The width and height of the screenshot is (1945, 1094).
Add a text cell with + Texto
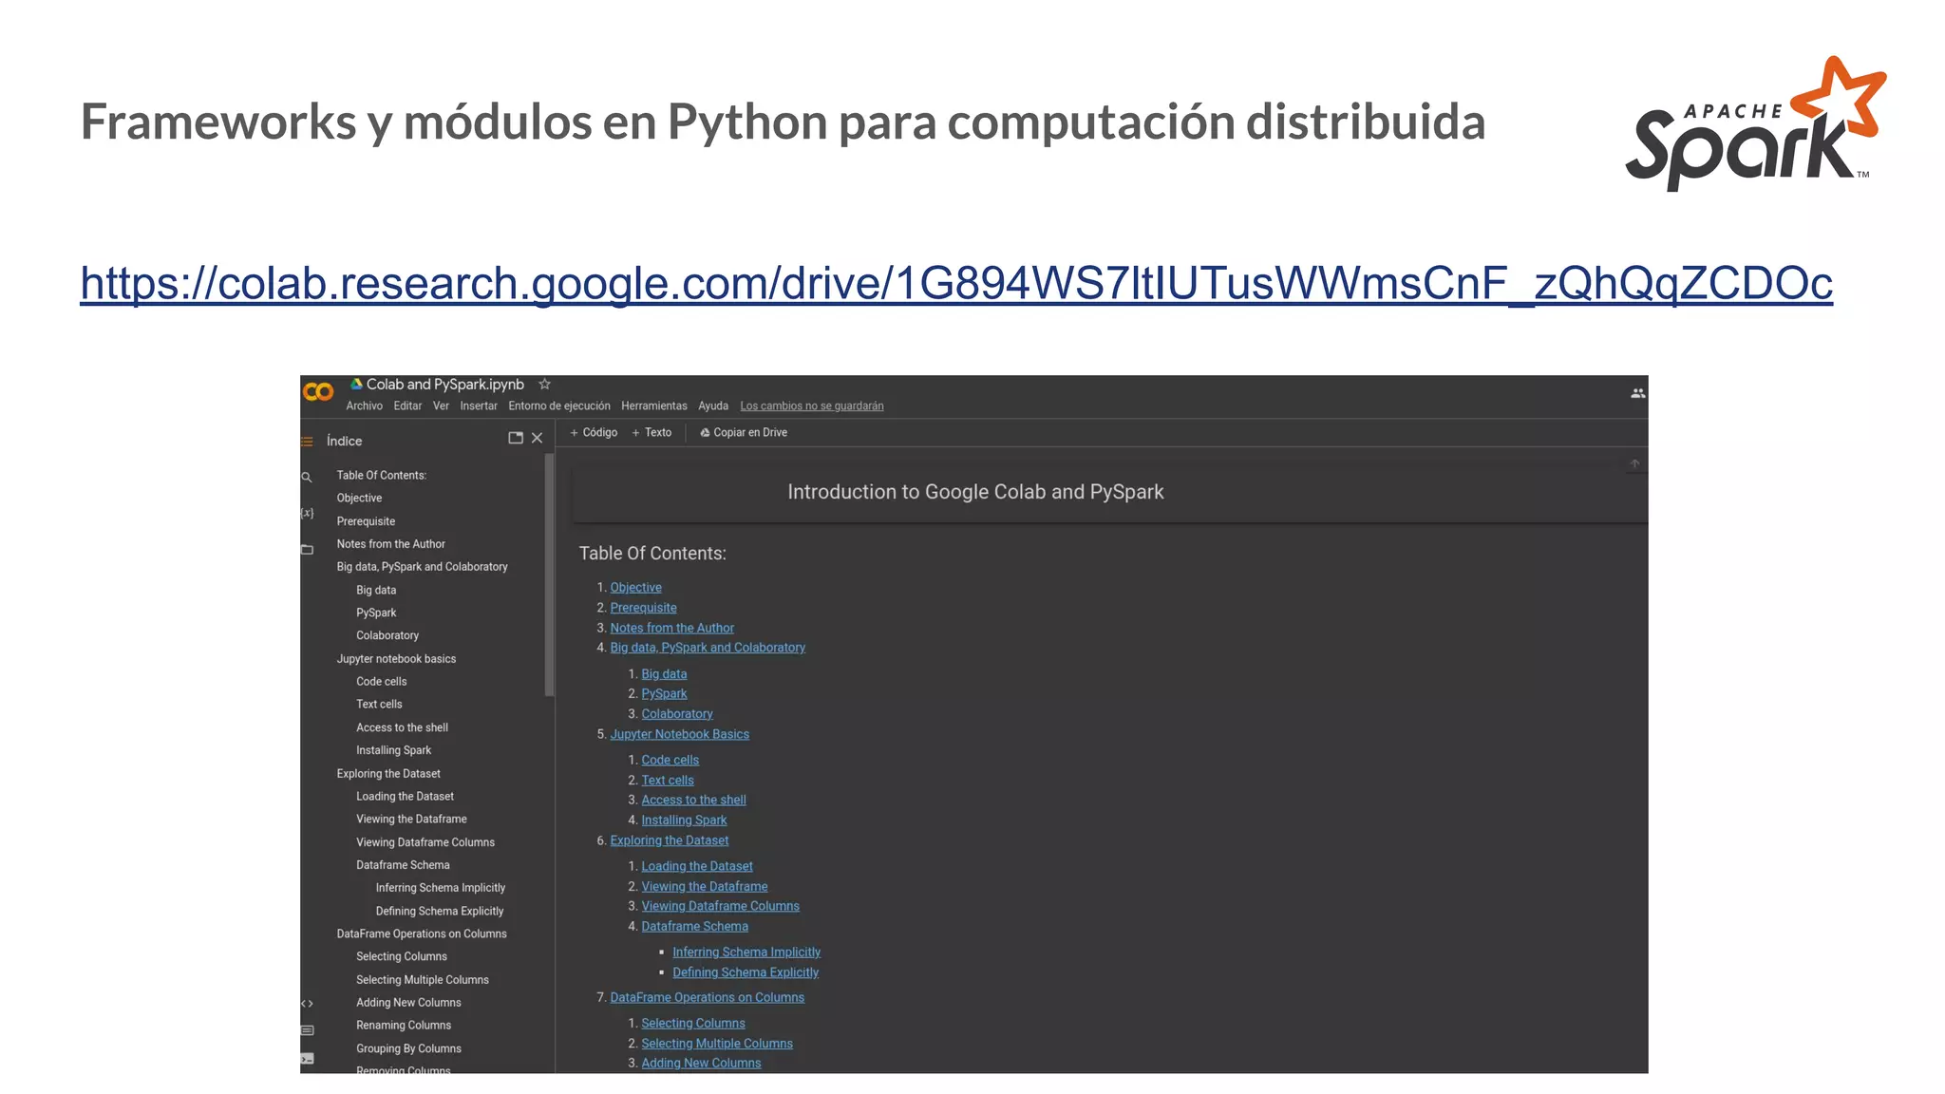tap(651, 433)
